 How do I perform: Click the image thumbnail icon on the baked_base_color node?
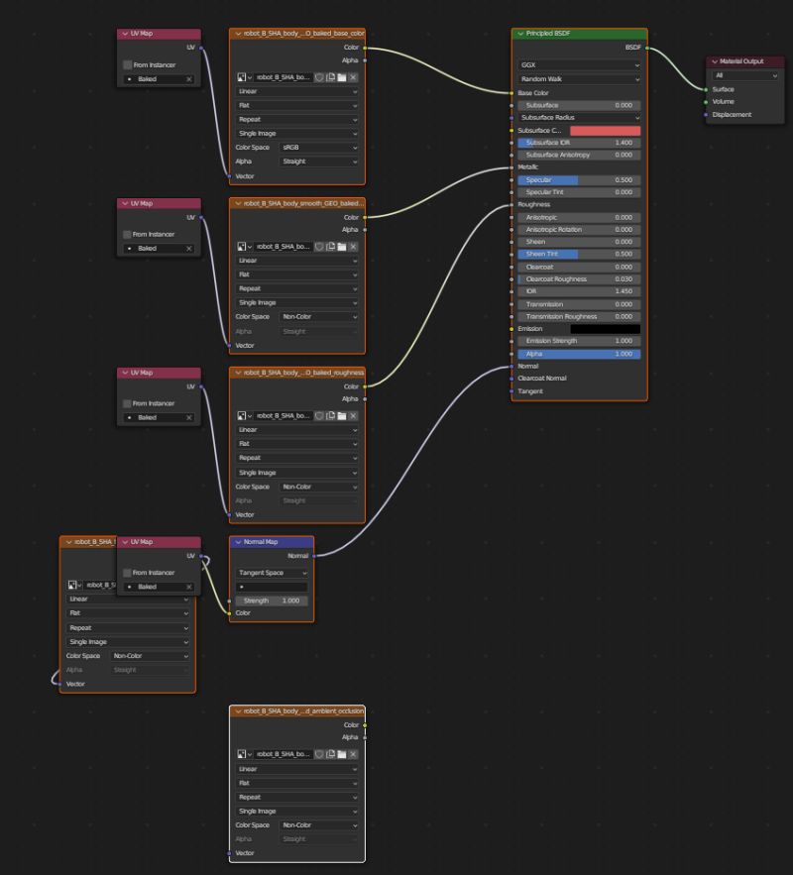[242, 76]
